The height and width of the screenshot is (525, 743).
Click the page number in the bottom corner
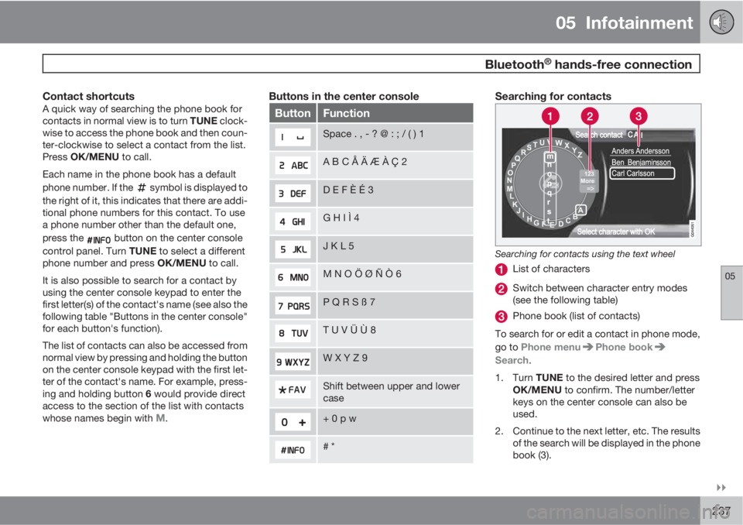[721, 511]
